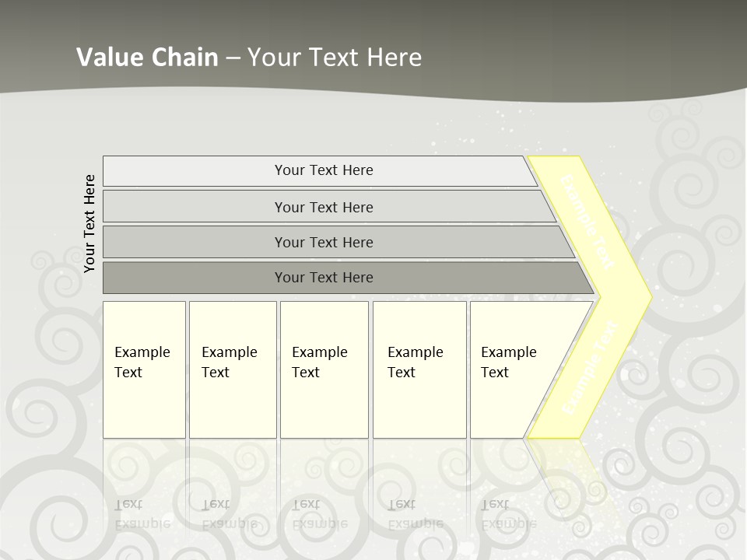Click mirrored reflection text under second box
The height and width of the screenshot is (560, 747).
coord(229,514)
